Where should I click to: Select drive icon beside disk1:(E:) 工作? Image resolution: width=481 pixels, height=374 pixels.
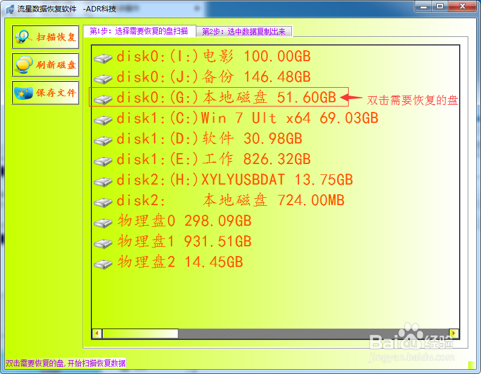click(x=103, y=161)
